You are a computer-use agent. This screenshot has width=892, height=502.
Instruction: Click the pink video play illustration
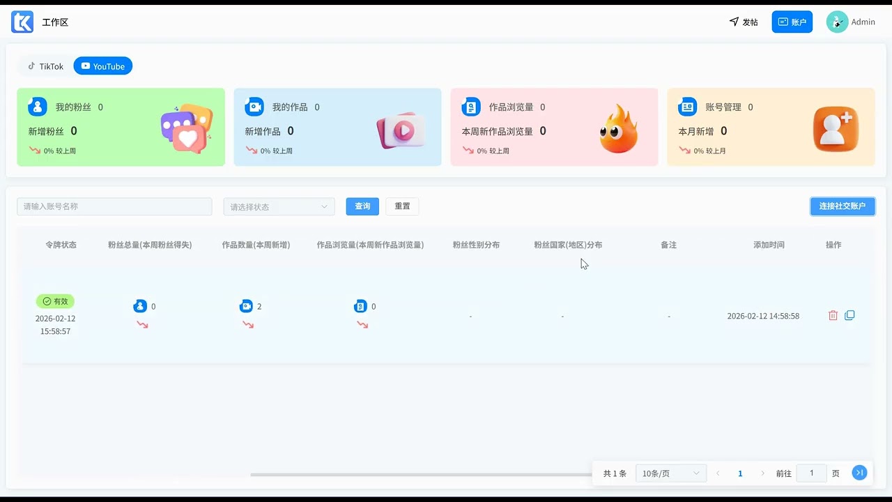pos(401,130)
